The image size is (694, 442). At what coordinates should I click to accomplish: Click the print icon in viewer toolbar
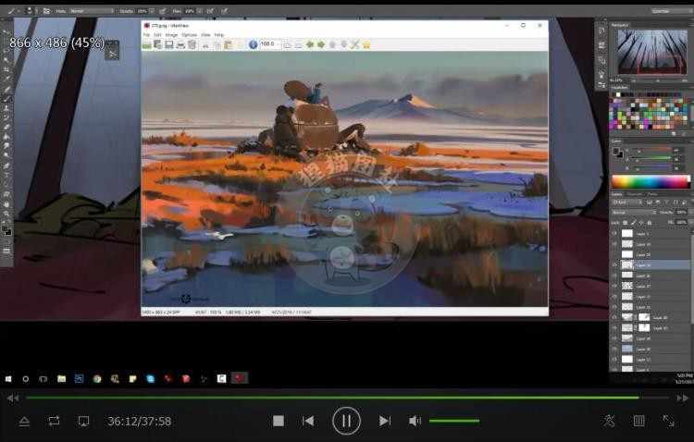(180, 44)
